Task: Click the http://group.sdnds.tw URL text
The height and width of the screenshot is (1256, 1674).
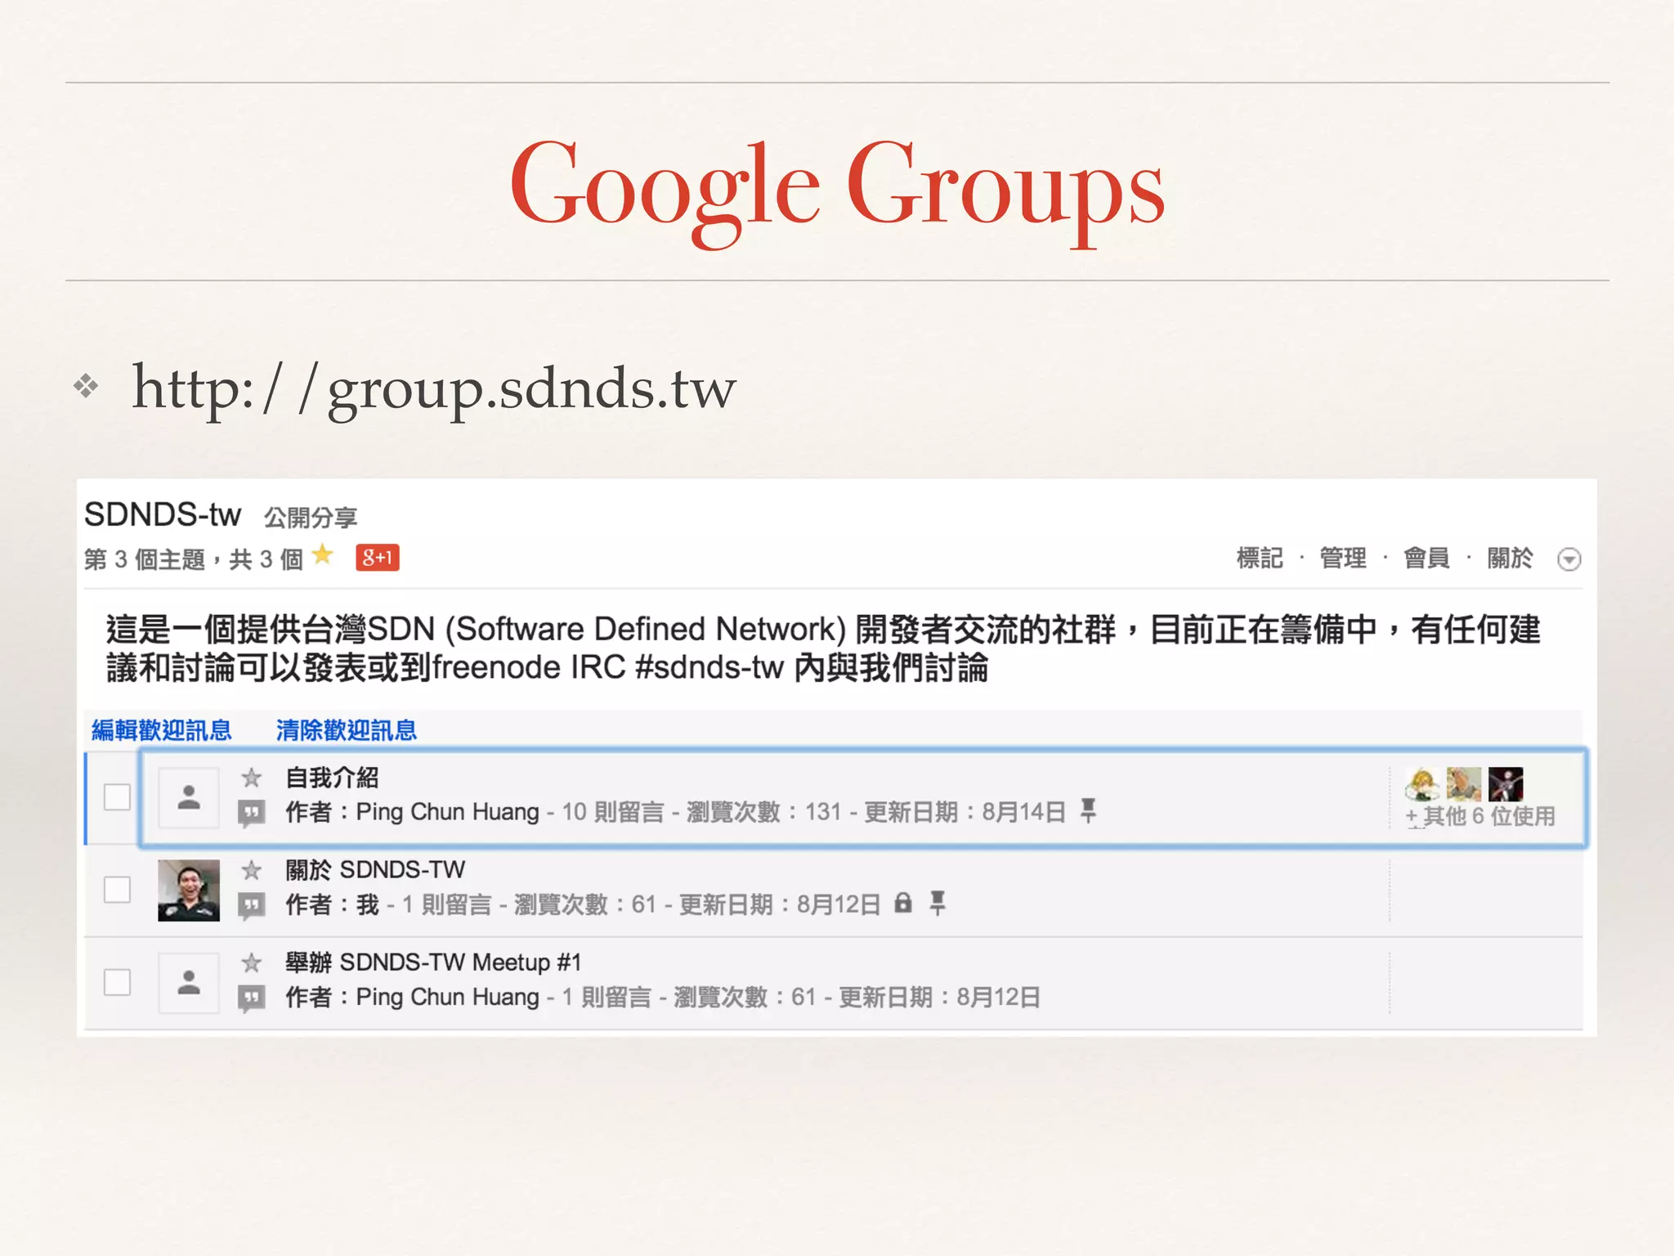Action: (434, 390)
